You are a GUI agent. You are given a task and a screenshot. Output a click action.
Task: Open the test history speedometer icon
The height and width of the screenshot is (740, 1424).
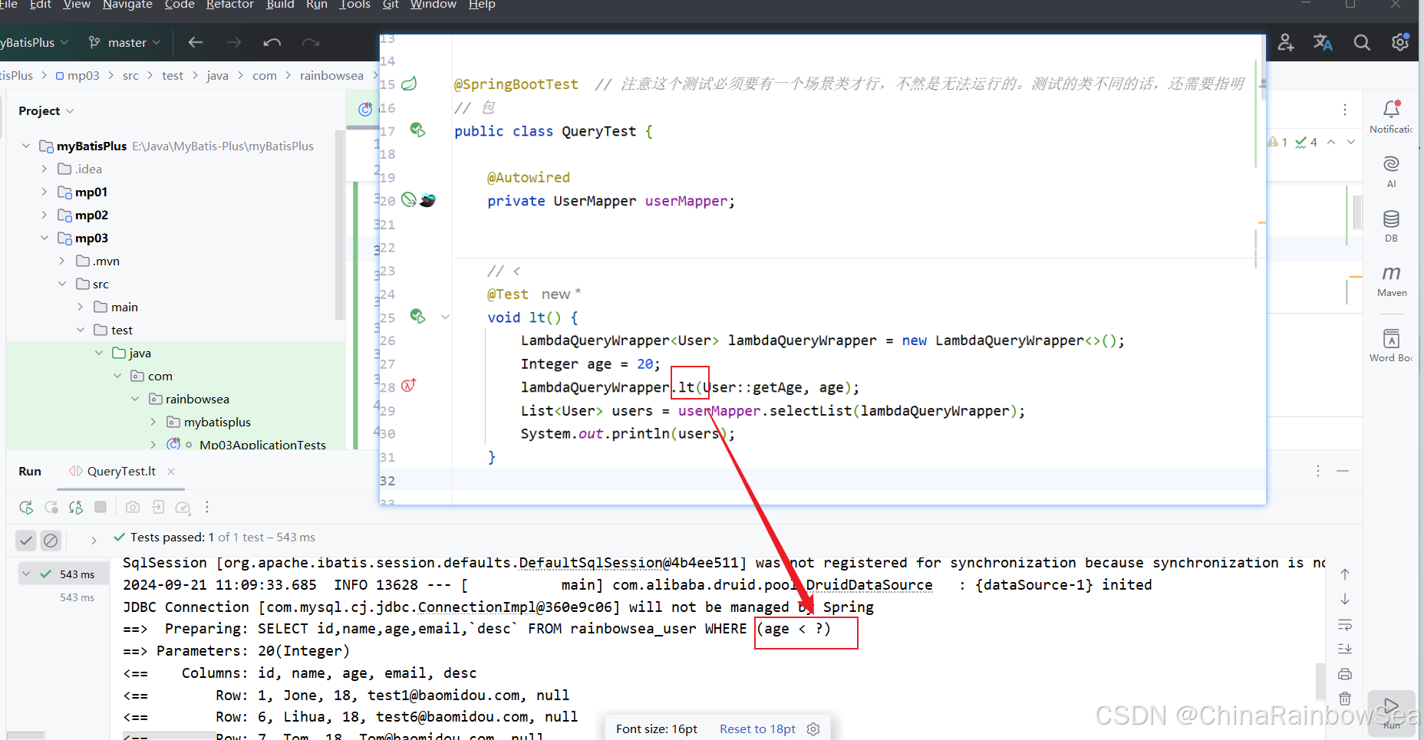183,507
